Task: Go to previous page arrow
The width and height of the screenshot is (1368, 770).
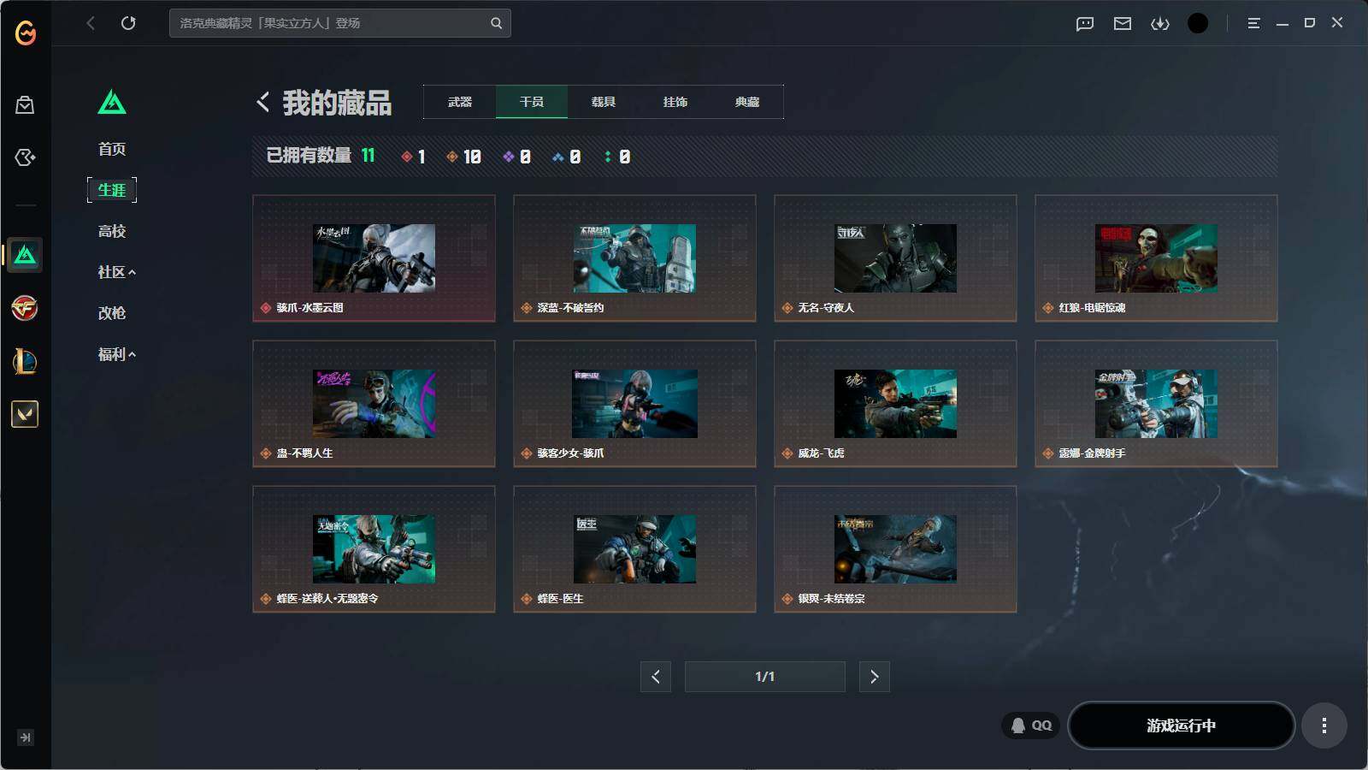Action: [x=656, y=677]
